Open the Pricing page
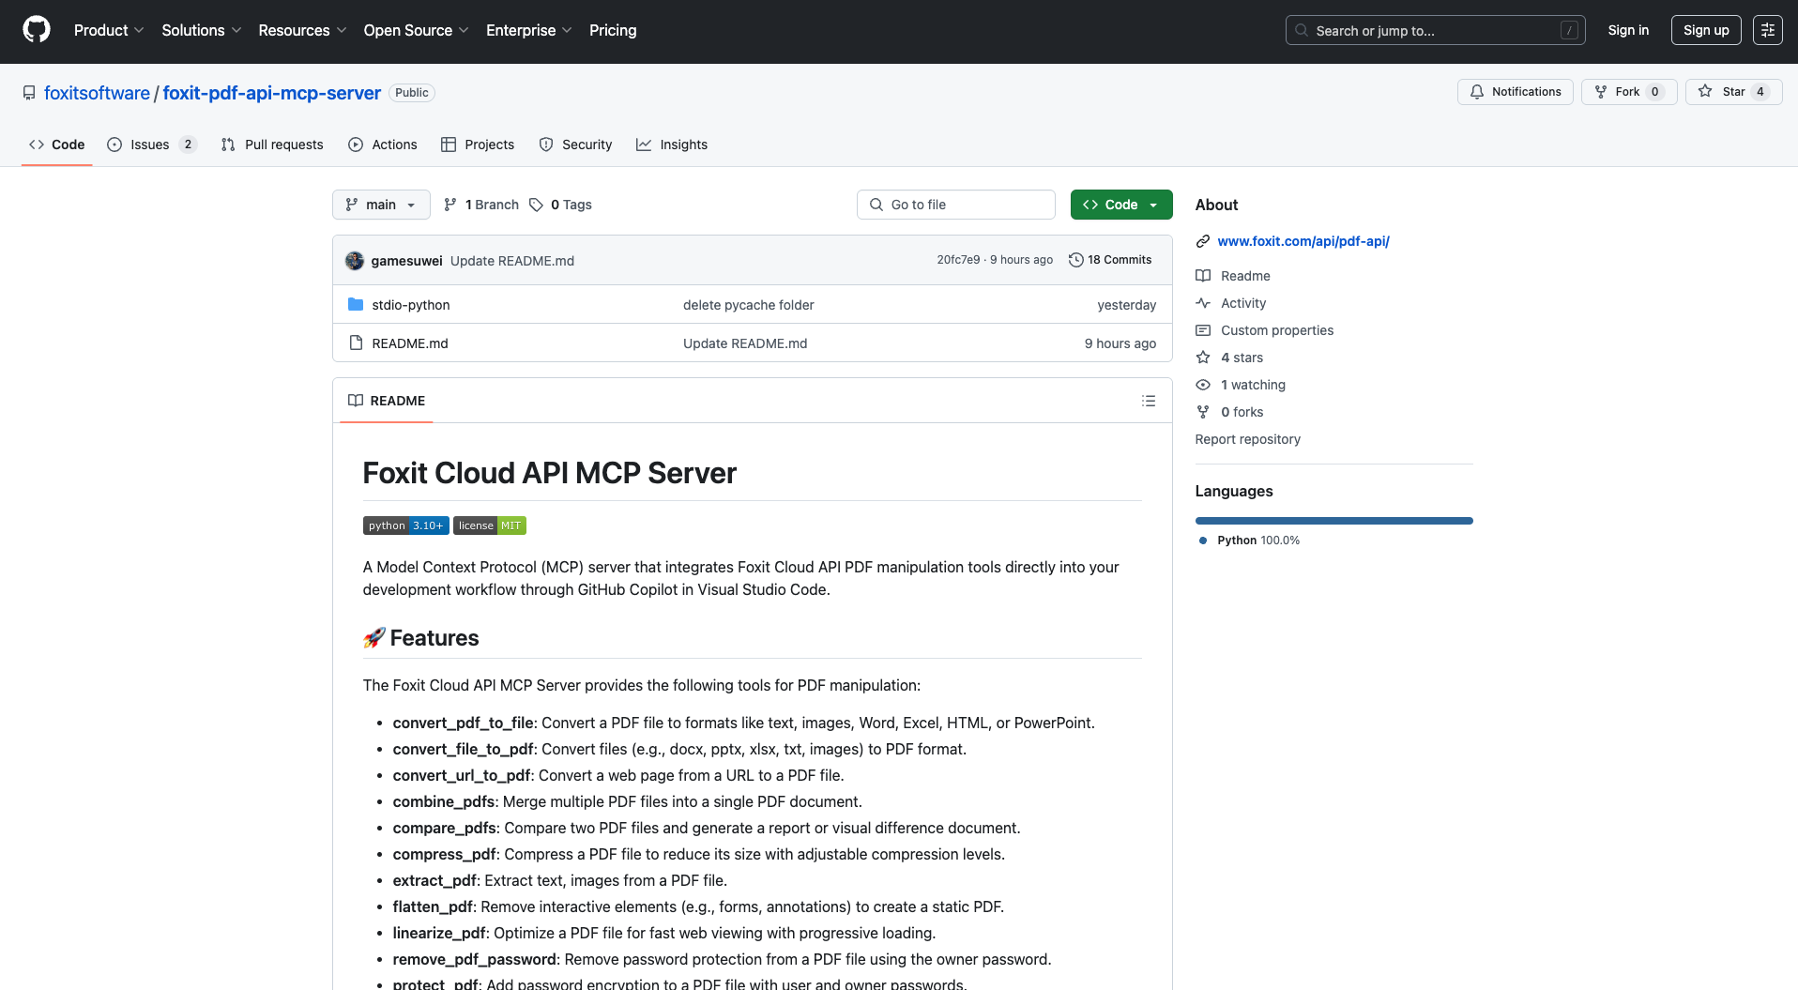The image size is (1798, 990). click(613, 30)
